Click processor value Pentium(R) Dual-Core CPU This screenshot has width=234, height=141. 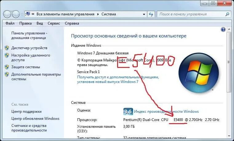pyautogui.click(x=146, y=120)
